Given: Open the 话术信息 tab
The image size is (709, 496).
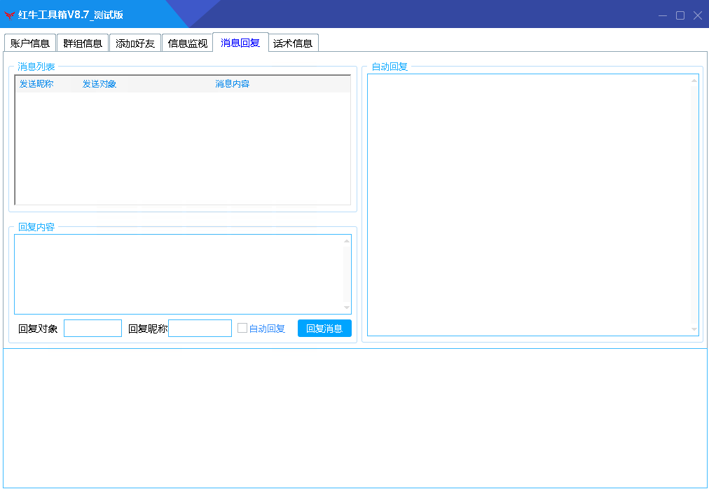Looking at the screenshot, I should [293, 43].
